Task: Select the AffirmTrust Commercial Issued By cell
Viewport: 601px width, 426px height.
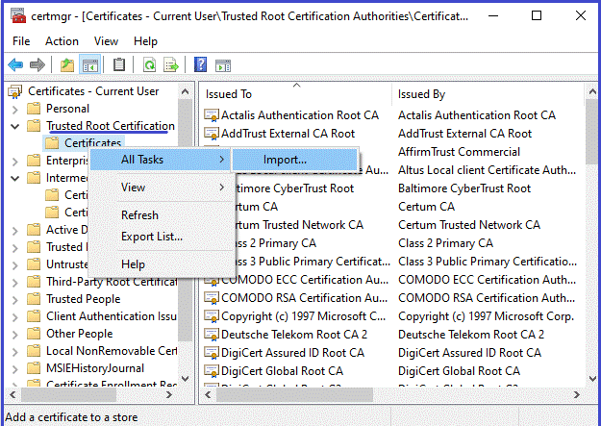Action: 459,152
